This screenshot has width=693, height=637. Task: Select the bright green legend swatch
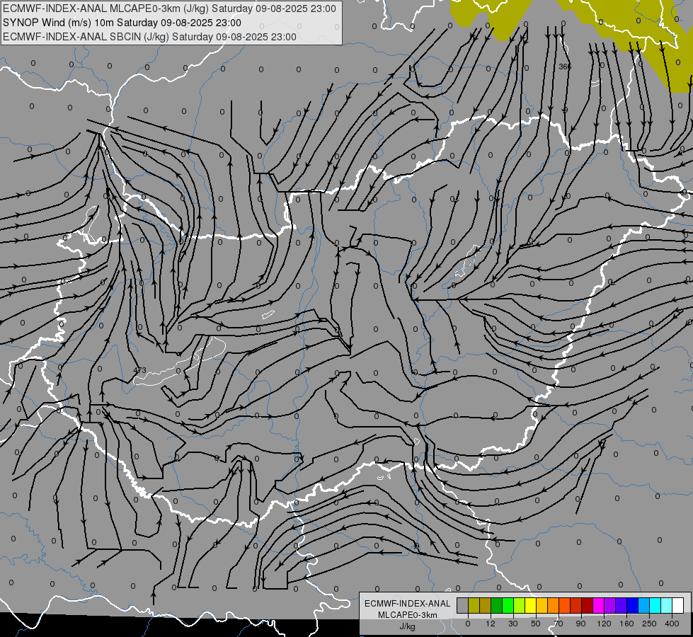point(508,605)
